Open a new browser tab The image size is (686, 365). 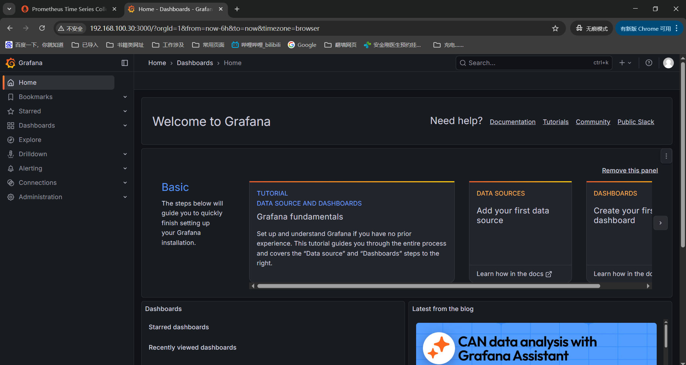click(x=237, y=9)
